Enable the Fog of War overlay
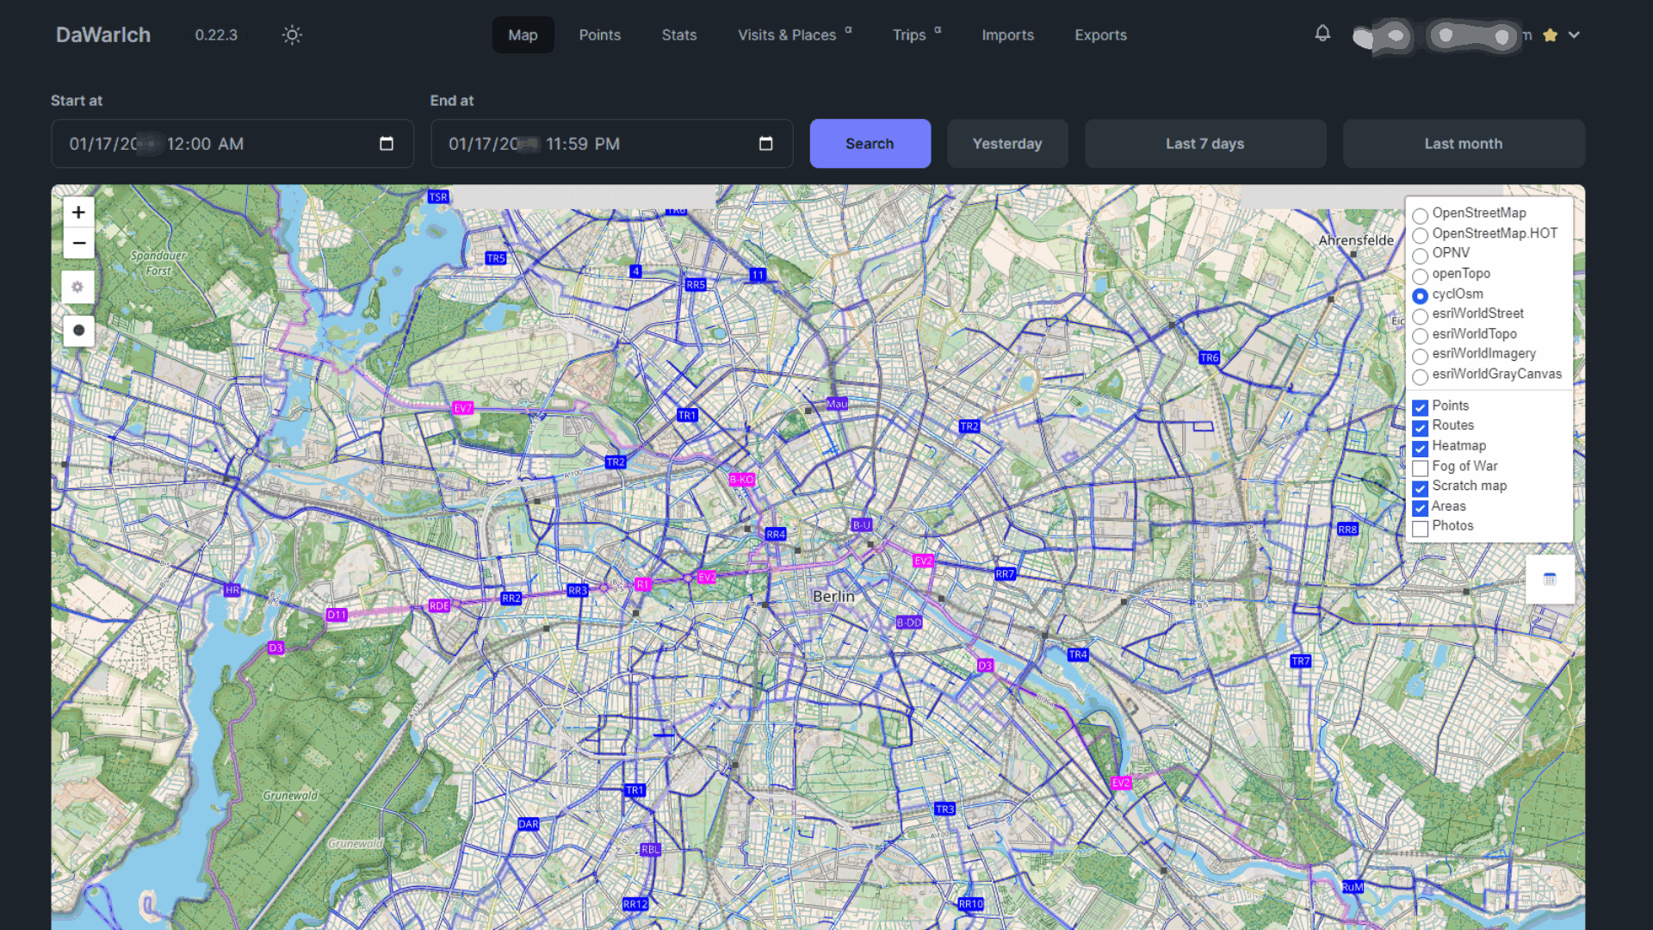 1421,468
